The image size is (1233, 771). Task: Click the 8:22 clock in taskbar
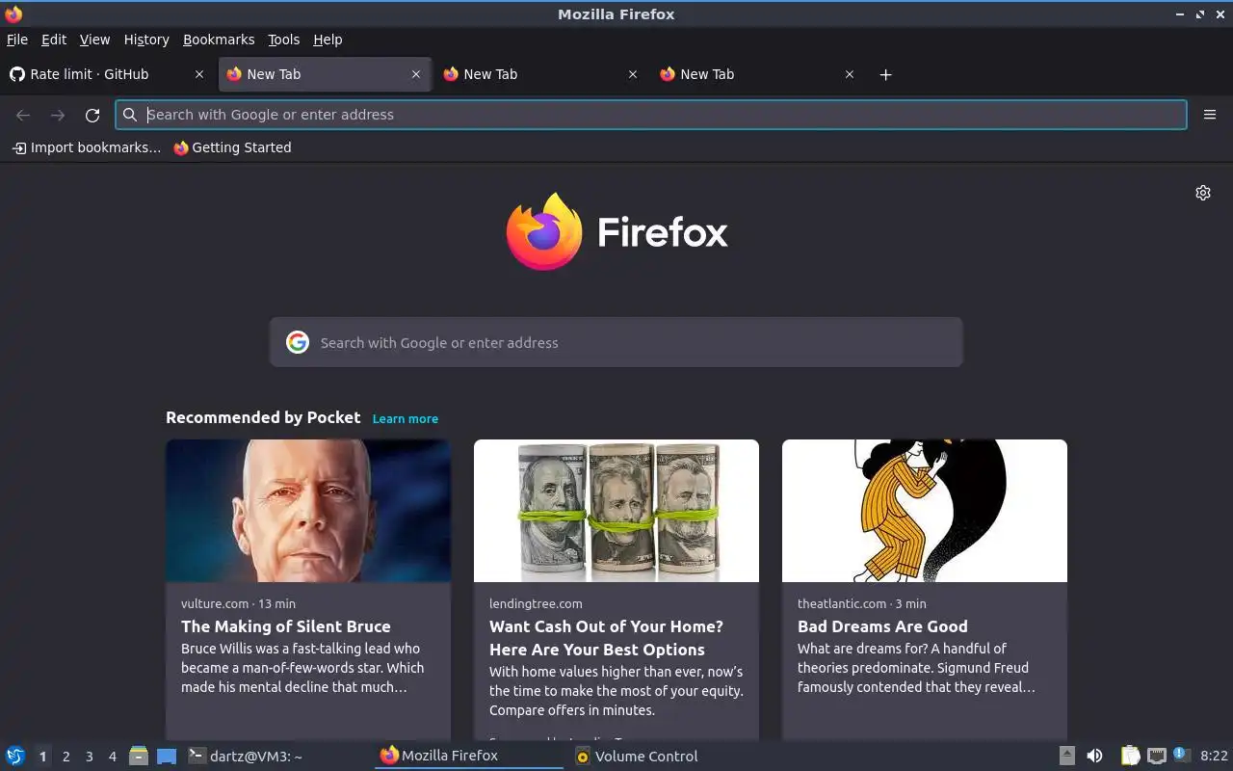point(1214,757)
